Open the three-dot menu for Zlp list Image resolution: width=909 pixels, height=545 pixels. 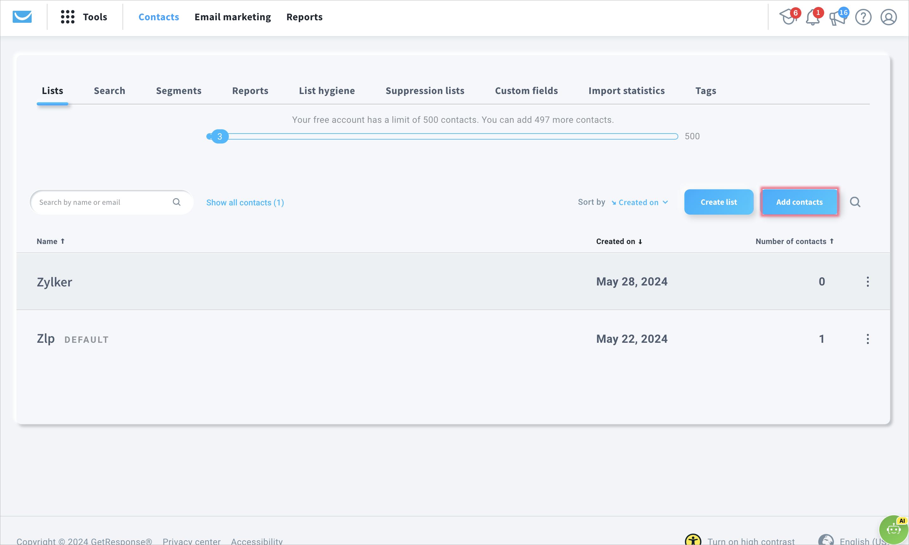point(868,339)
